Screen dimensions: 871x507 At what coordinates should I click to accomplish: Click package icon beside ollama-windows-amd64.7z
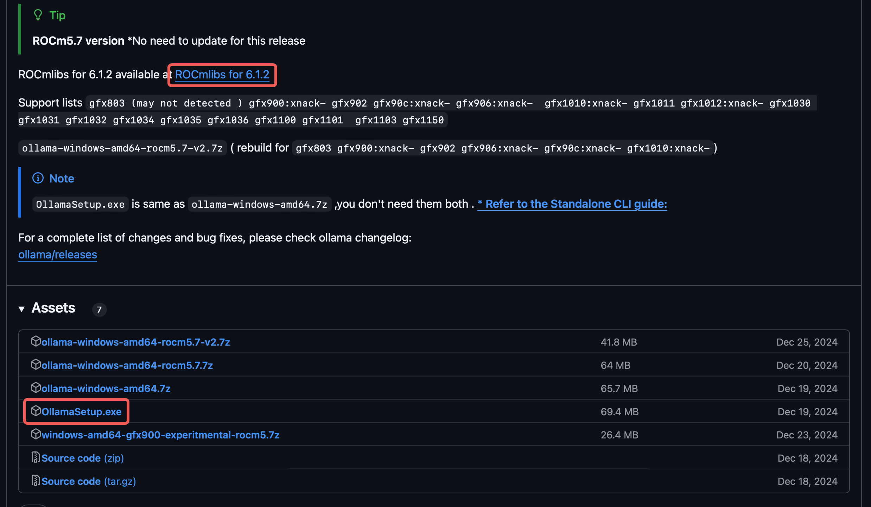36,387
